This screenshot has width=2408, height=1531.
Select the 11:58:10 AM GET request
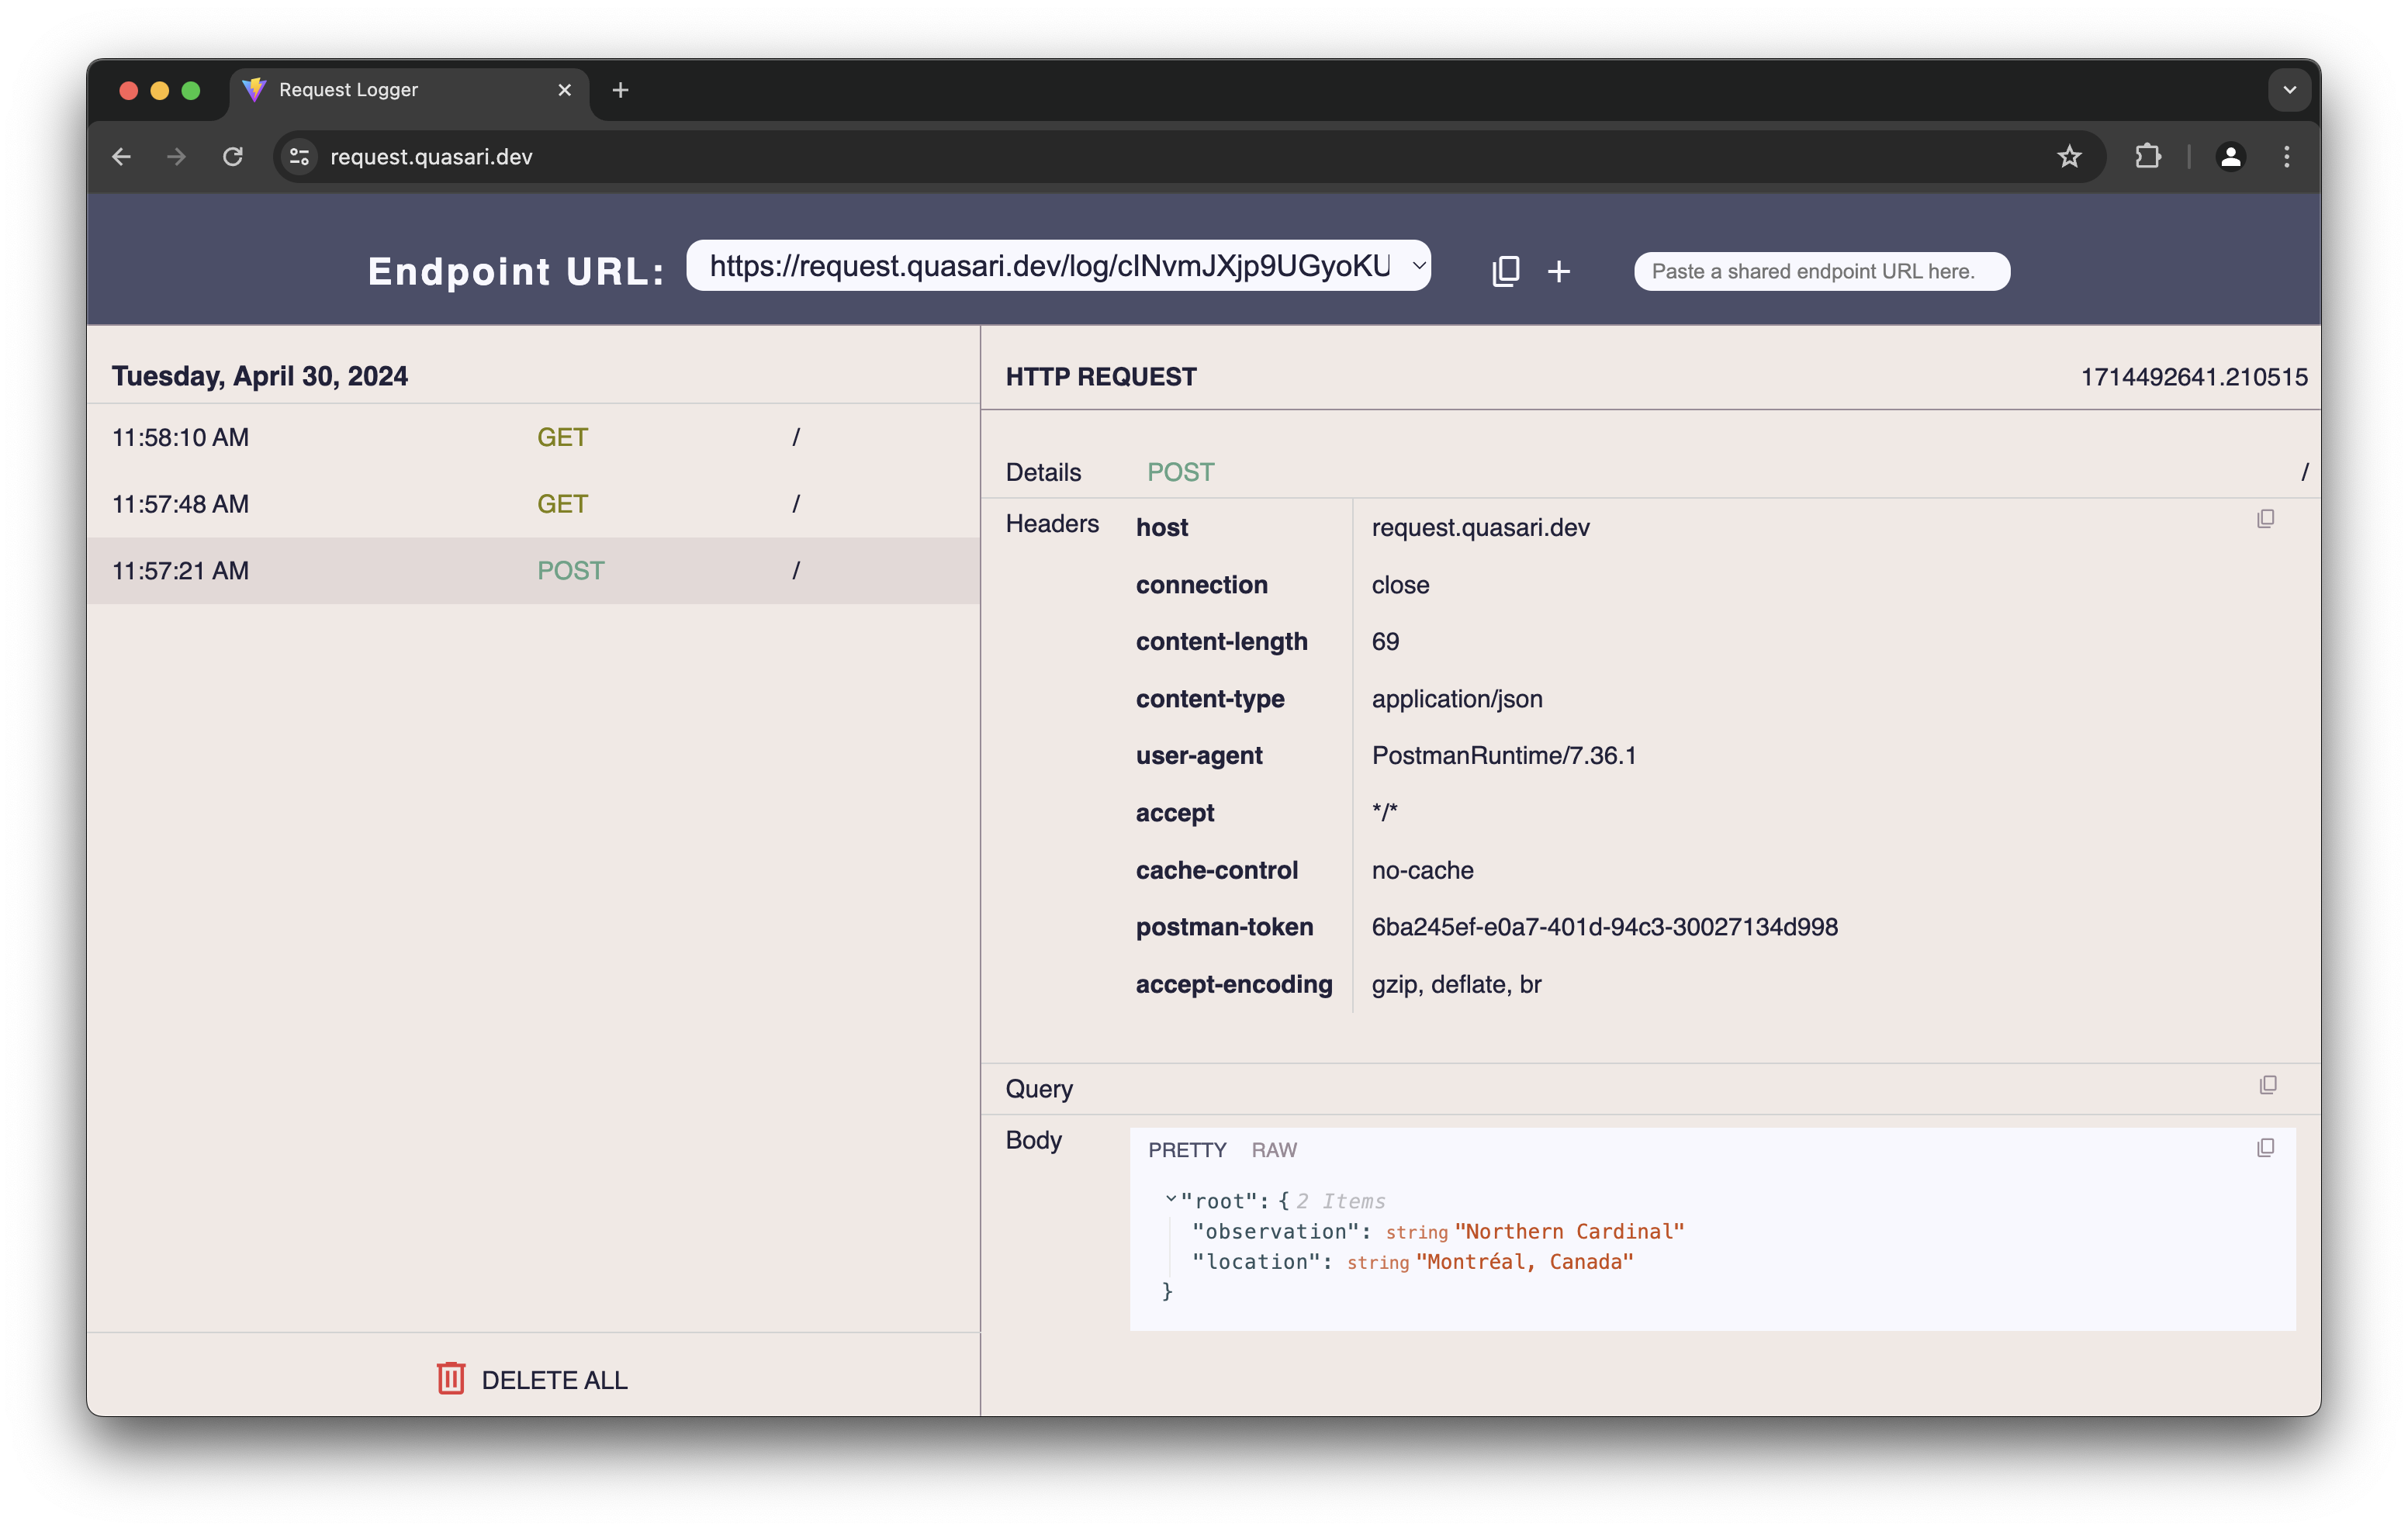tap(533, 438)
